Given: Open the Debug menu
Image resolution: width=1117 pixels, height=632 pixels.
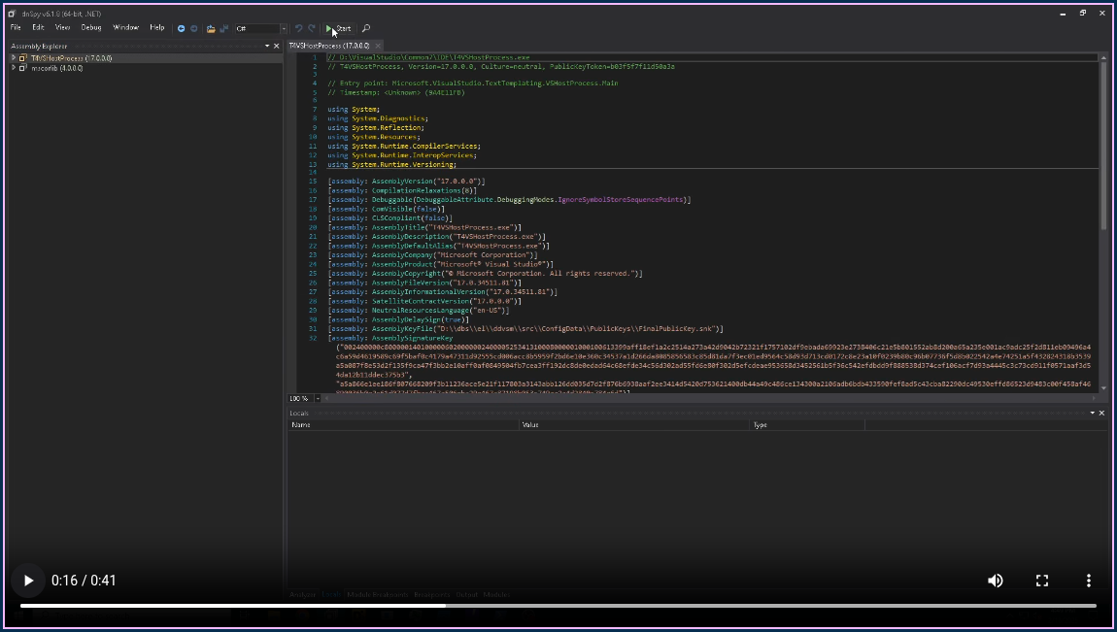Looking at the screenshot, I should pos(91,28).
